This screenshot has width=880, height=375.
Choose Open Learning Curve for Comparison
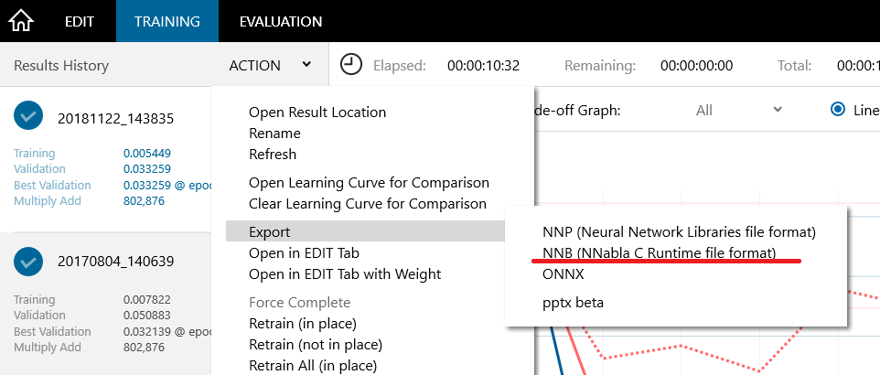[369, 183]
